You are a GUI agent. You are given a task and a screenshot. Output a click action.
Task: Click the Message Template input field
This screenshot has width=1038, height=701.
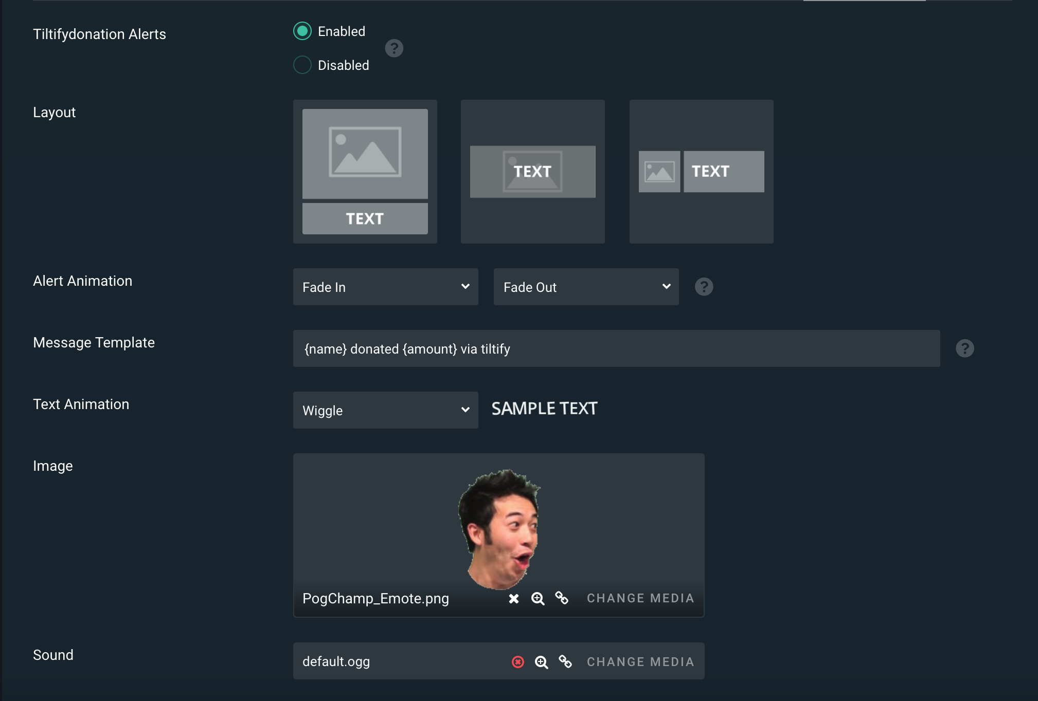(617, 348)
